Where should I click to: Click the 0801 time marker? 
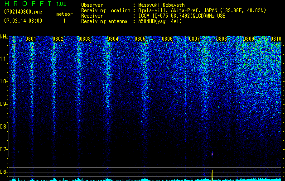coord(31,39)
